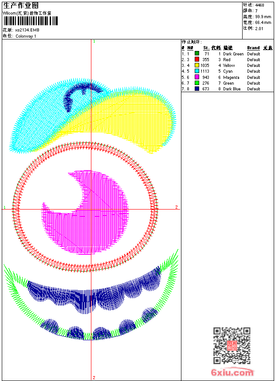Click 'Default' brand in Magenta row
Screen dimensions: 275x381
254,77
